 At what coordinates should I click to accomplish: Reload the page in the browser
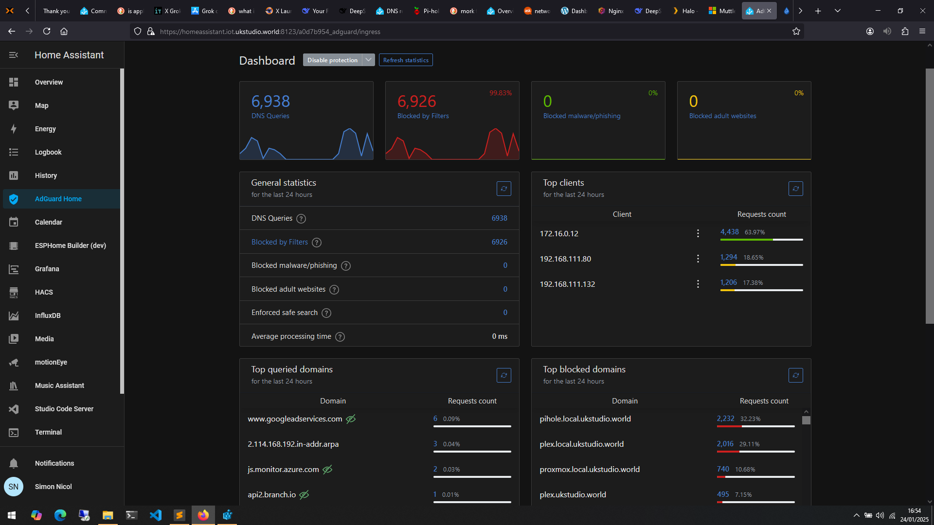pos(47,31)
